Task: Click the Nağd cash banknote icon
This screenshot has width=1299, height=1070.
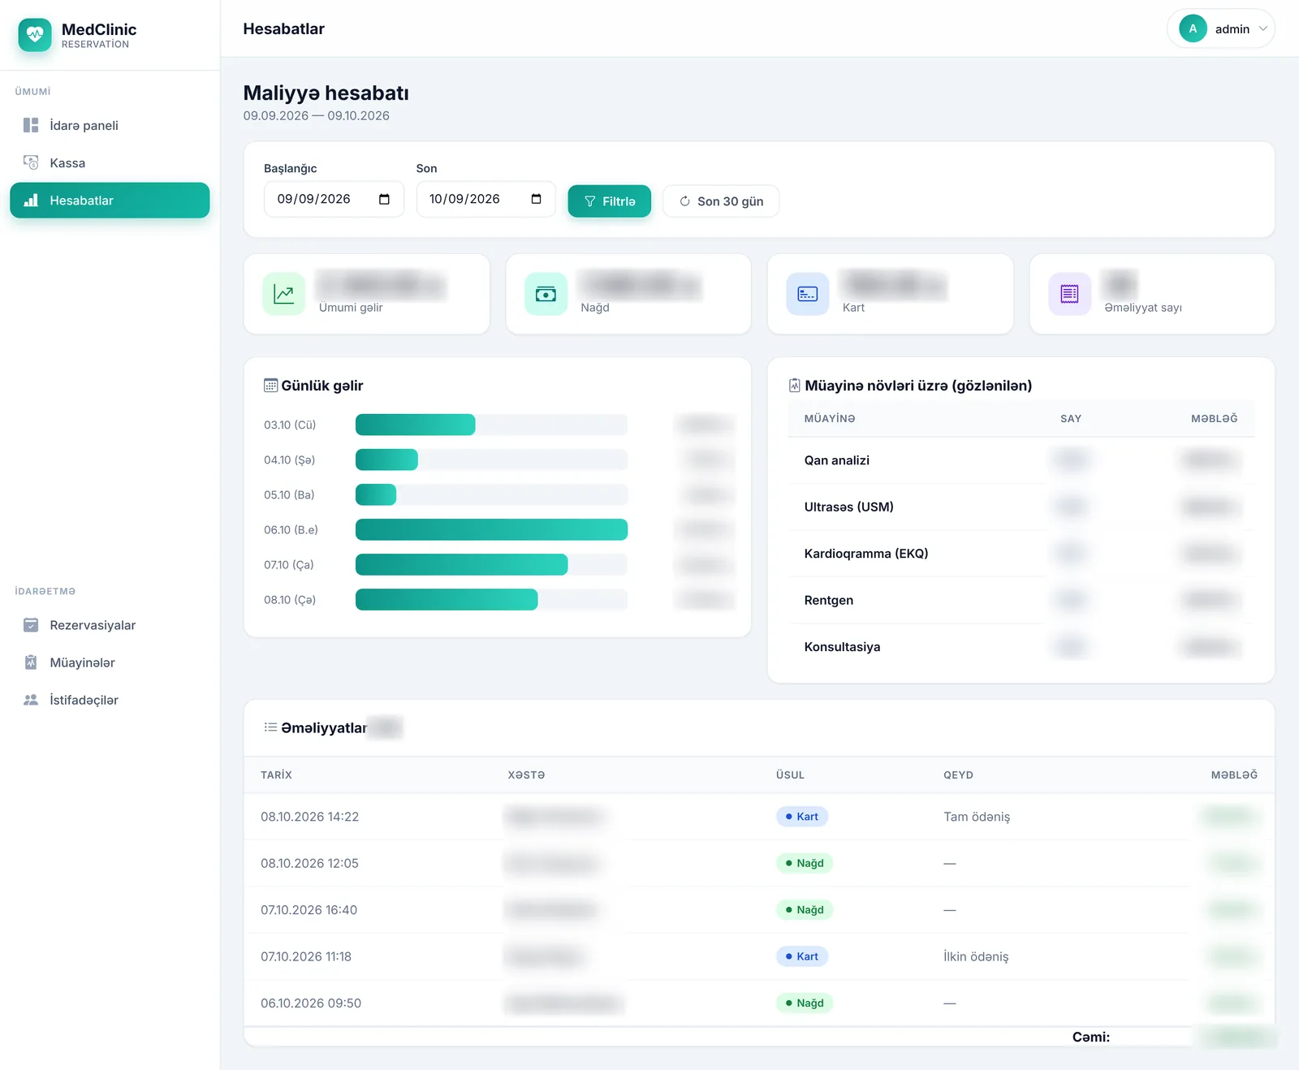Action: click(x=546, y=294)
